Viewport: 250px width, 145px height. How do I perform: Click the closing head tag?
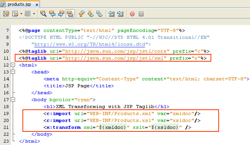point(42,93)
